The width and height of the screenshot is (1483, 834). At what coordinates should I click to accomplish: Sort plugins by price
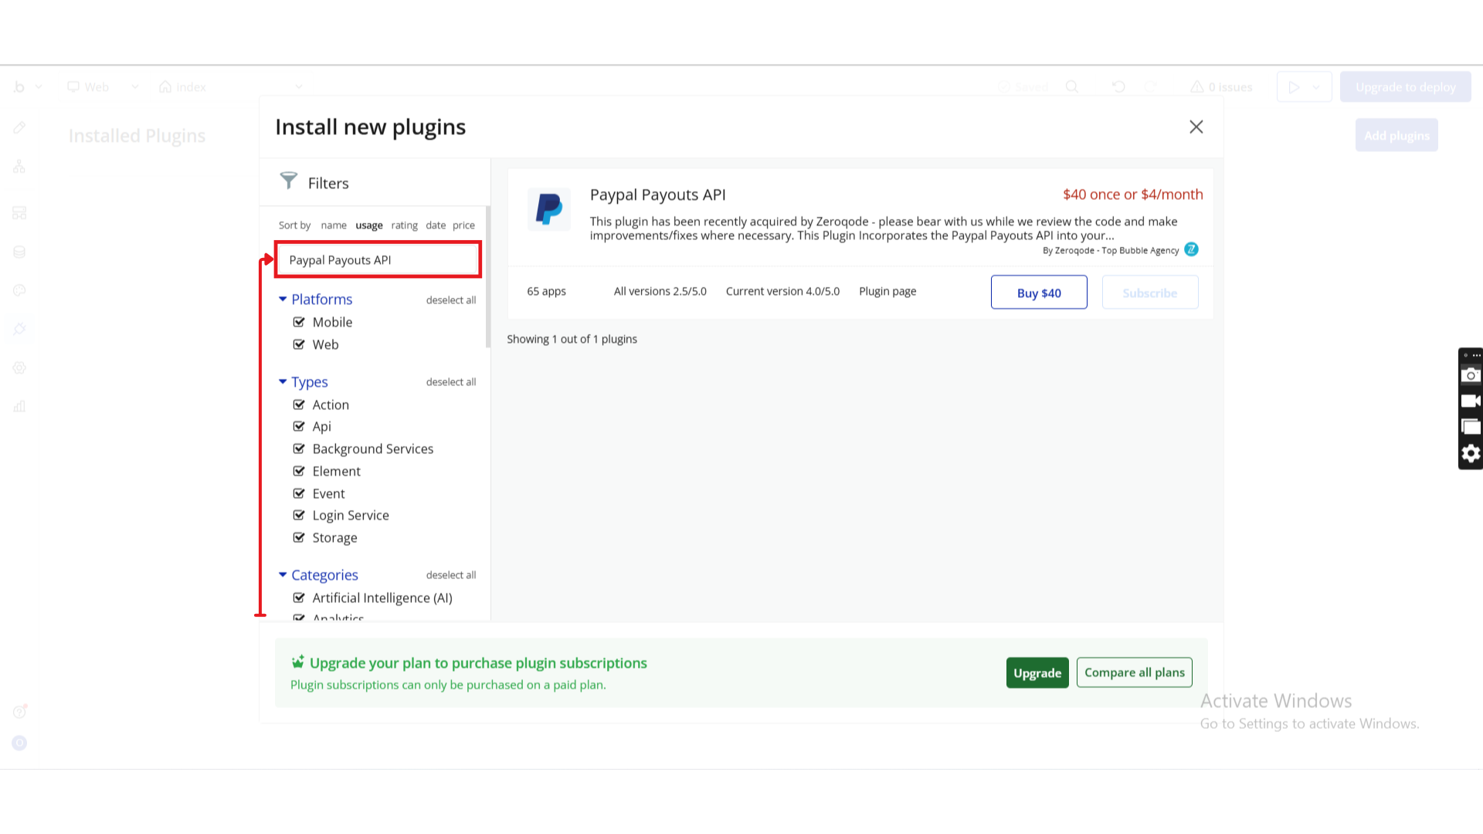pyautogui.click(x=463, y=225)
